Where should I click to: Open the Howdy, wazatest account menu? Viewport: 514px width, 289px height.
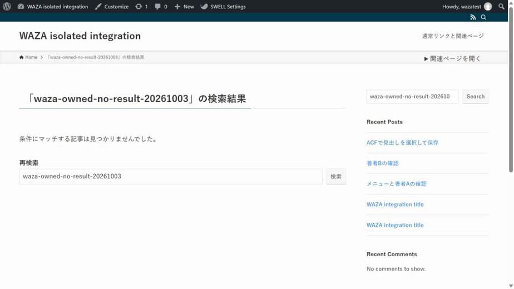pos(467,7)
